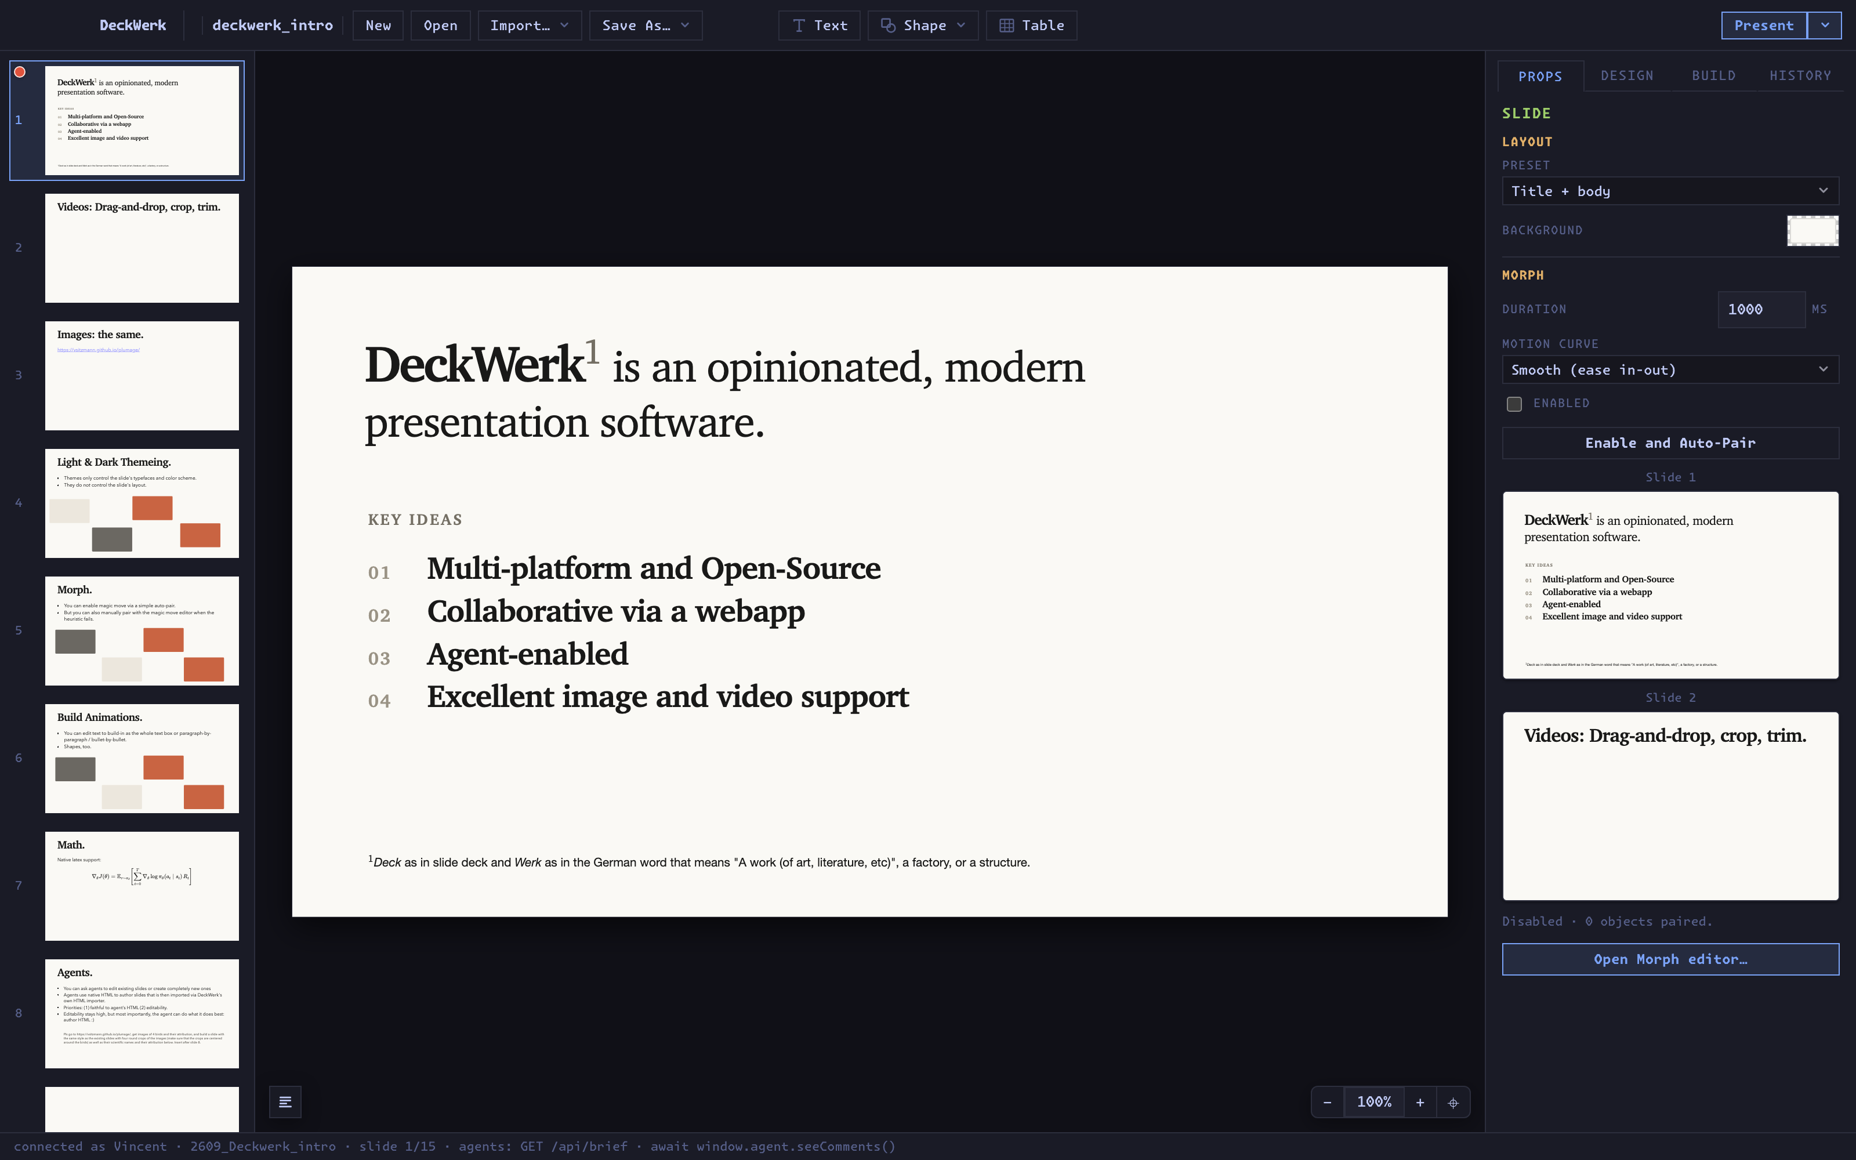Click 'slide 1/15' in the status bar
Screen dimensions: 1856x1160
click(x=397, y=1146)
